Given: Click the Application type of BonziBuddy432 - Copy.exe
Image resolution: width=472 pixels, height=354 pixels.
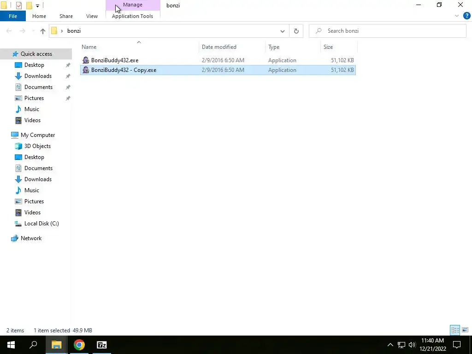Looking at the screenshot, I should click(x=282, y=70).
